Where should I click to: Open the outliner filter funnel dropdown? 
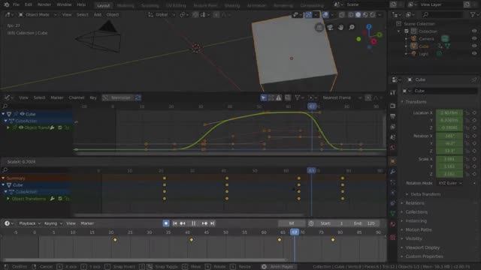point(473,14)
